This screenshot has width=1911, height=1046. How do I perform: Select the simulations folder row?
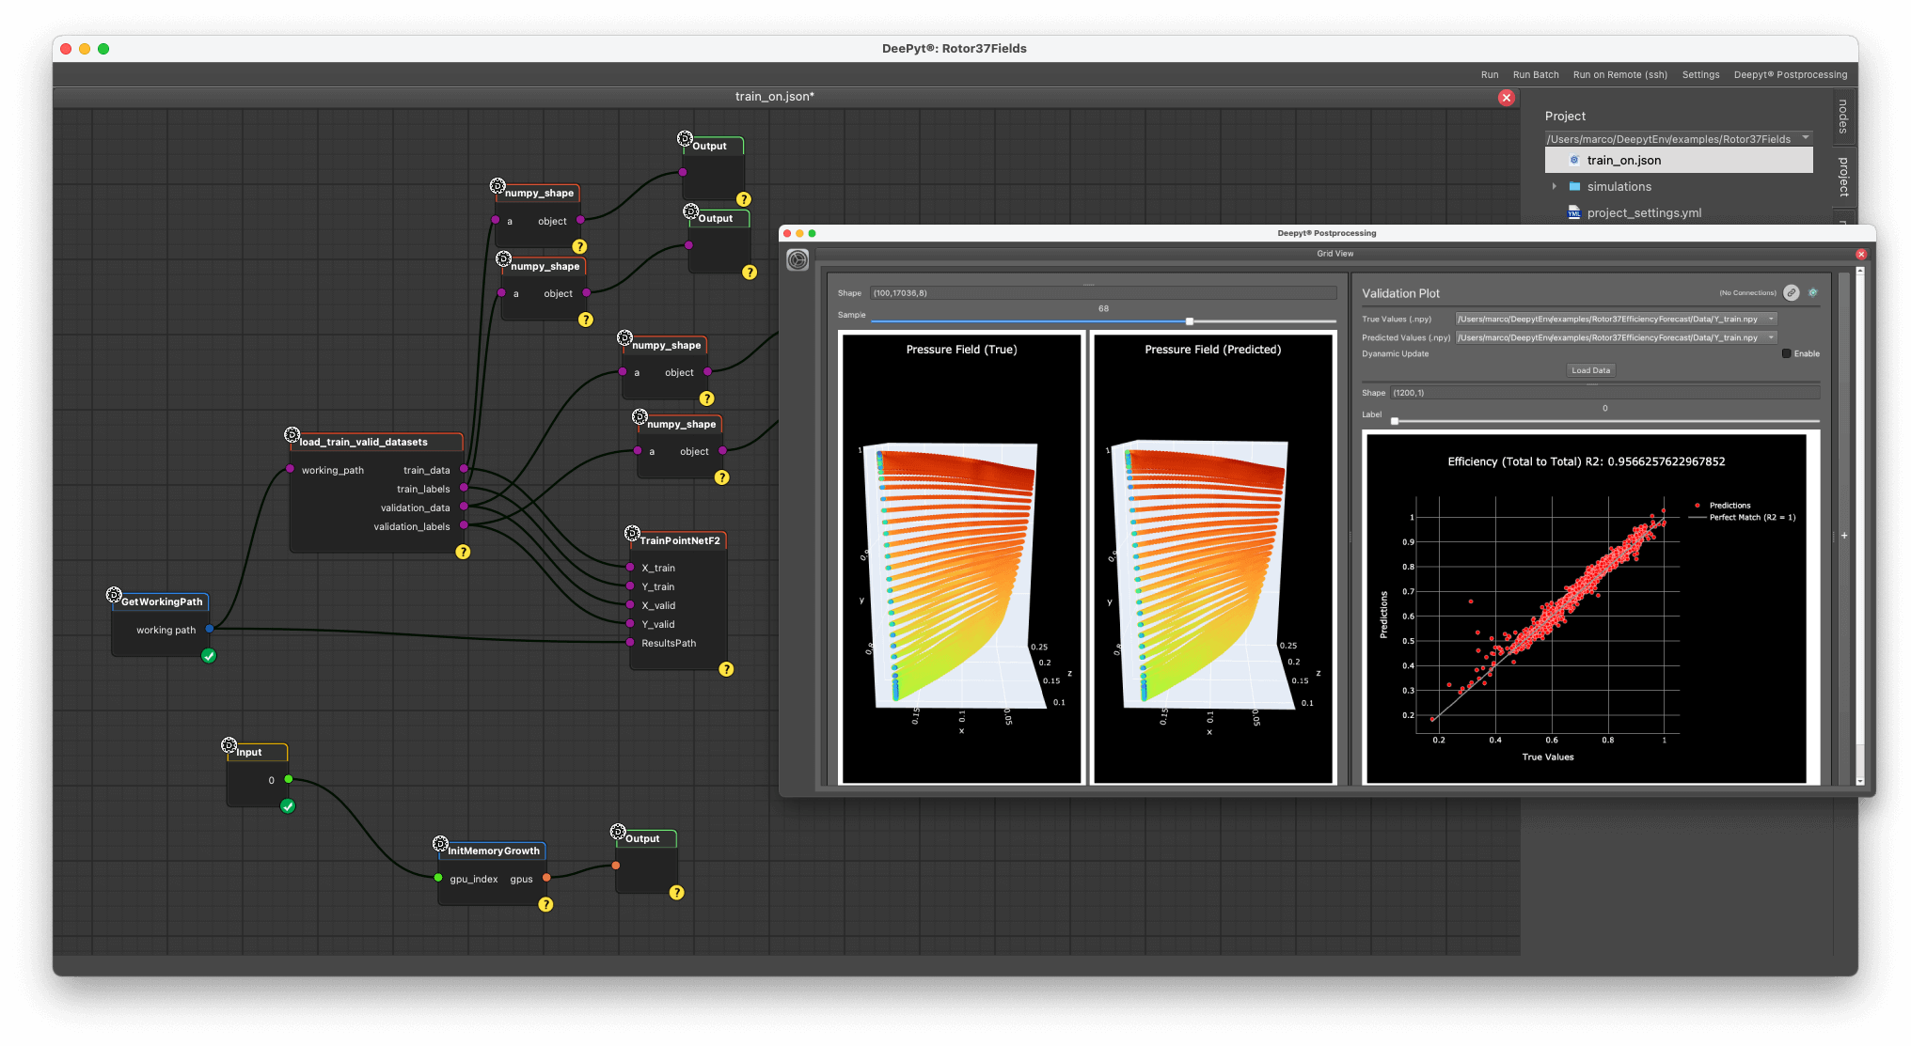tap(1679, 187)
